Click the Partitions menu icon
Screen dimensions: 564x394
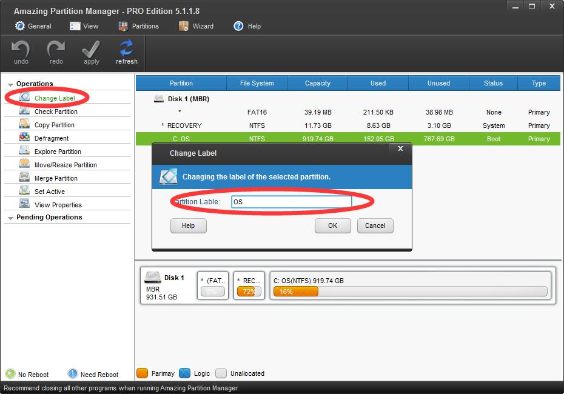123,26
